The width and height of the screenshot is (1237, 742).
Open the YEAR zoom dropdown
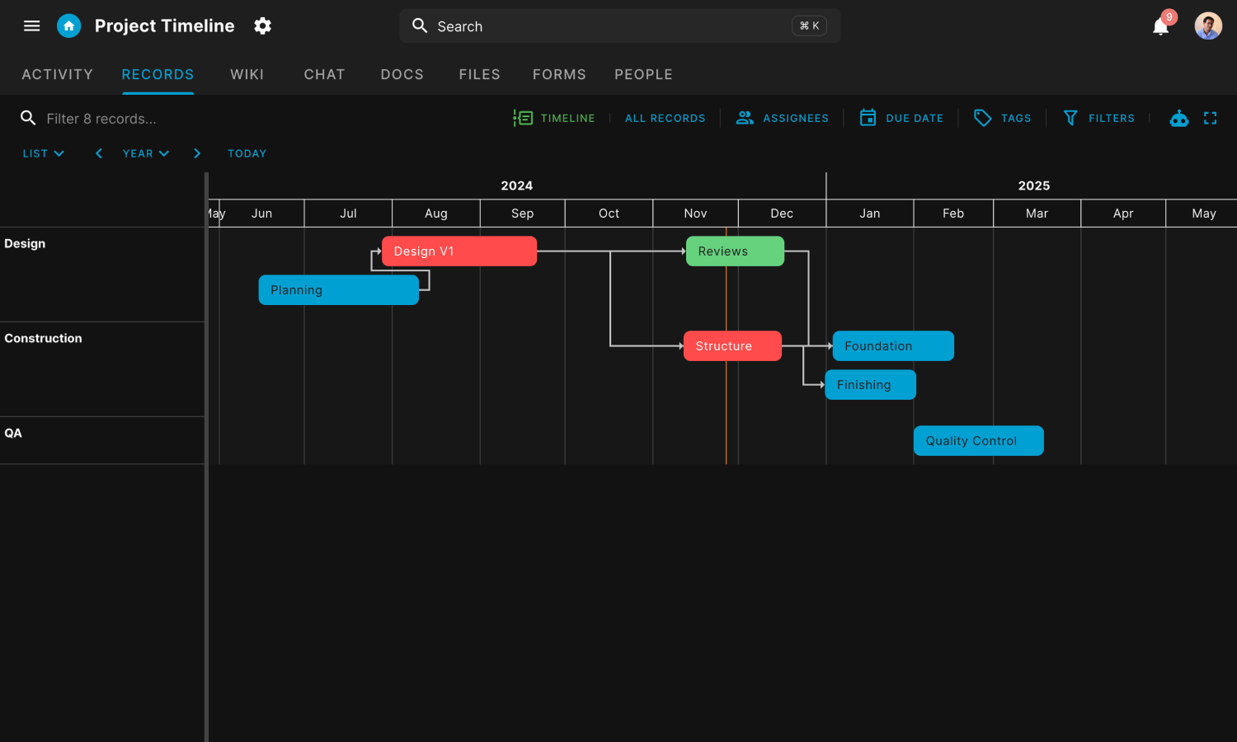coord(145,153)
